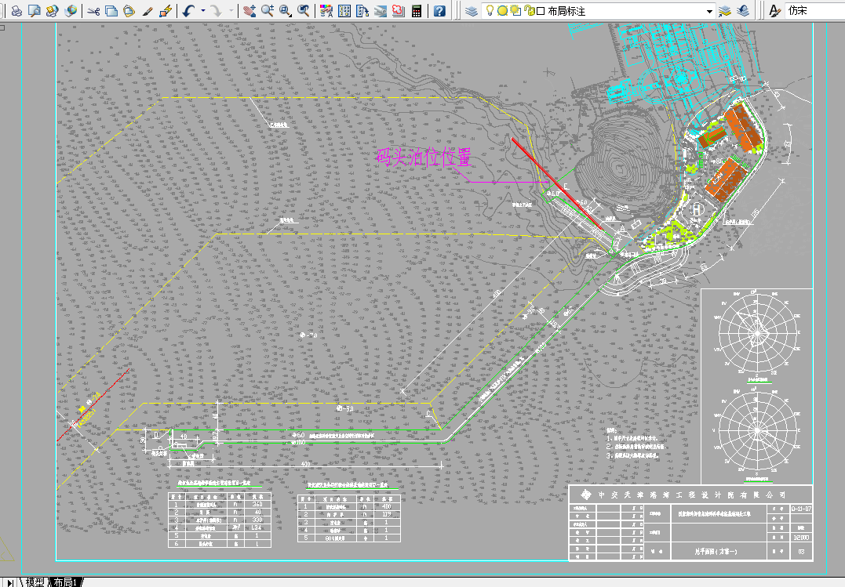
Task: Open the Help question mark icon
Action: [439, 11]
